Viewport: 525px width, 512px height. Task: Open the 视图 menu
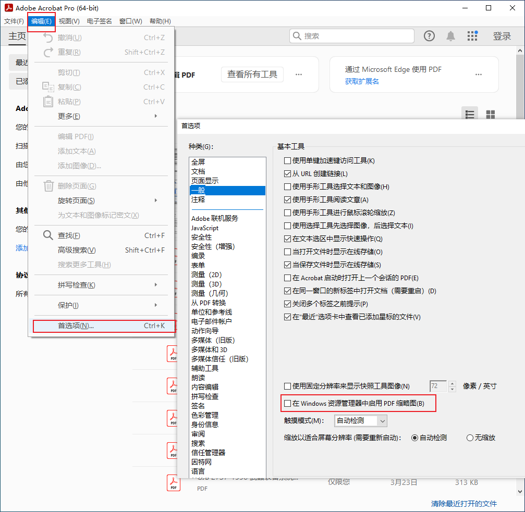coord(69,21)
